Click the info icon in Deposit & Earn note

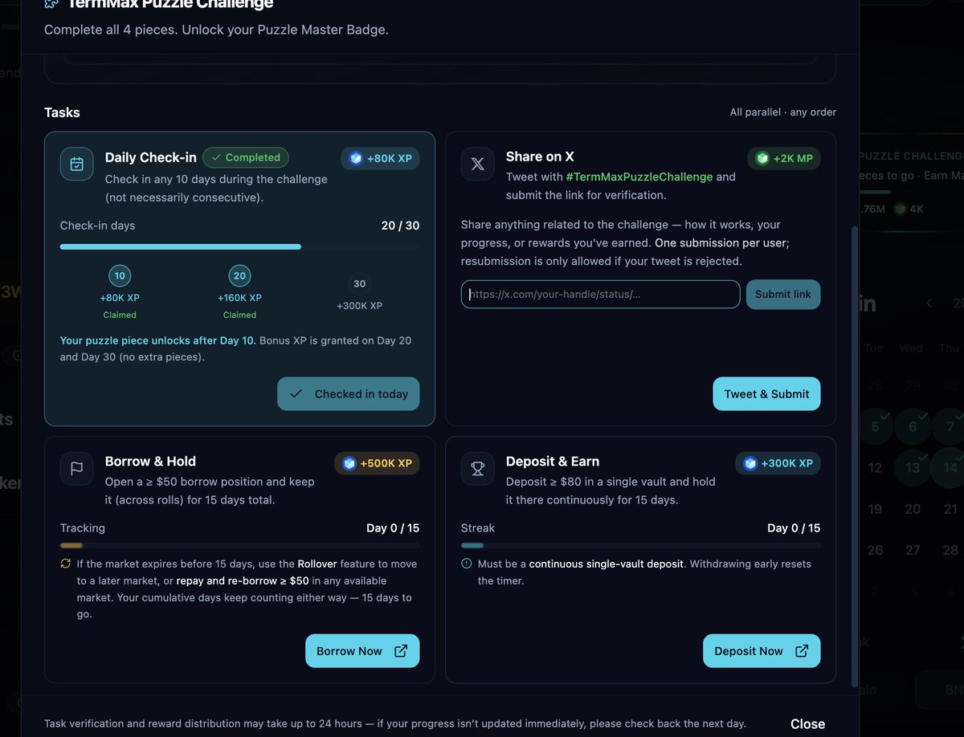467,564
